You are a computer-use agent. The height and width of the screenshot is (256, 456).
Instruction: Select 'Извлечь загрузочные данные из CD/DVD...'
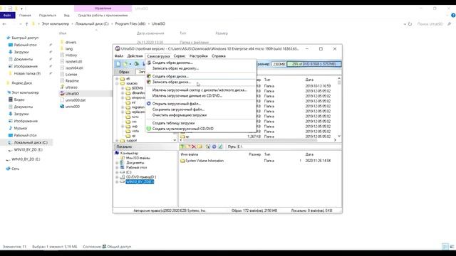187,96
